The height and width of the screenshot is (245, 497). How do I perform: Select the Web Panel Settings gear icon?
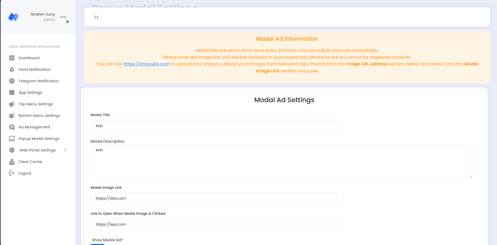tap(12, 150)
